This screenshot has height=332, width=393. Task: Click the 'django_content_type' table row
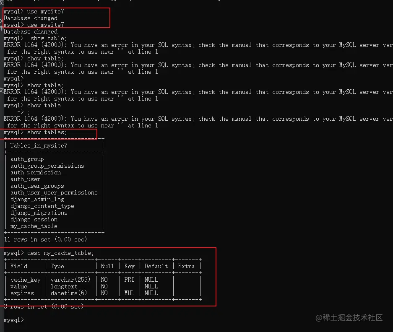(x=42, y=206)
